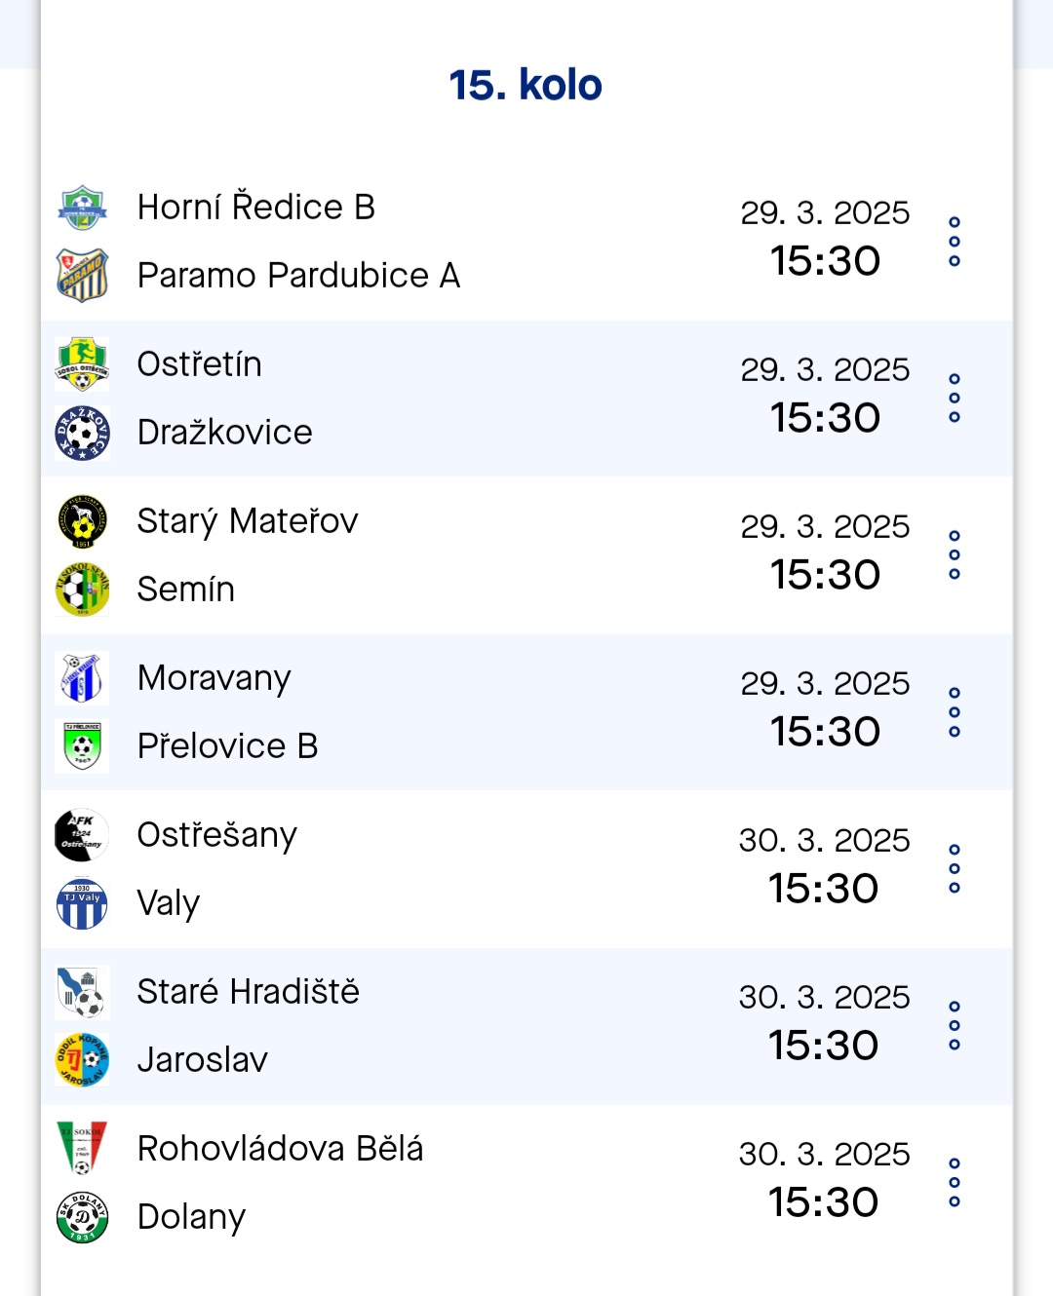Click the Starý Mateřov black-yellow crest
Viewport: 1053px width, 1296px height.
tap(82, 521)
